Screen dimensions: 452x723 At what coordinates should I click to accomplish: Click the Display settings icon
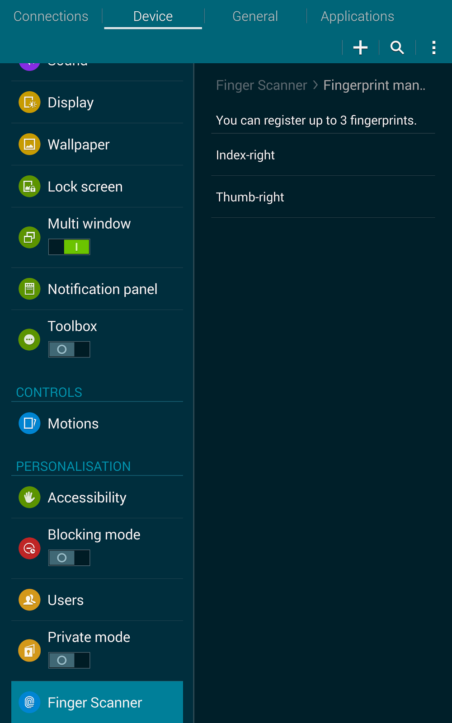pyautogui.click(x=29, y=102)
